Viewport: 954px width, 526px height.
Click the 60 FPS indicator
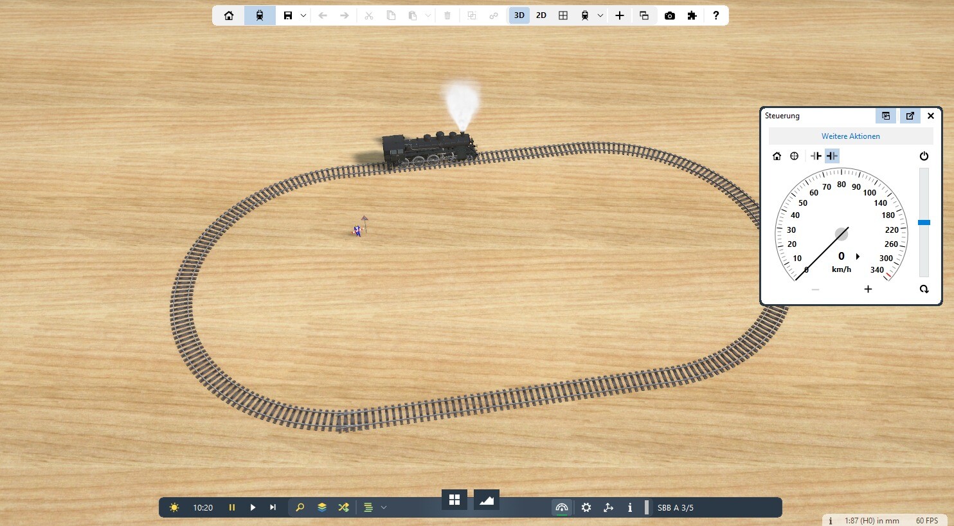[927, 520]
